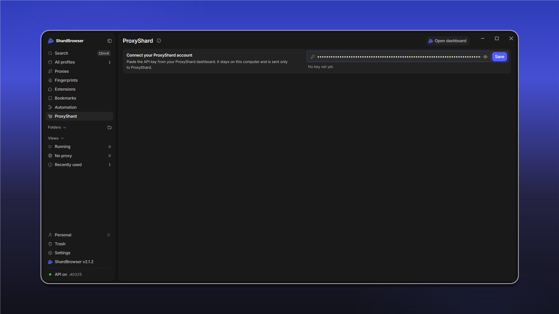Image resolution: width=559 pixels, height=314 pixels.
Task: Click the key icon in API field
Action: pos(313,57)
